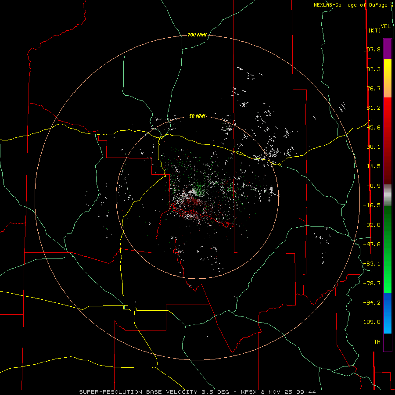Image resolution: width=395 pixels, height=395 pixels.
Task: Click the -32.0 value on velocity scale
Action: 372,225
